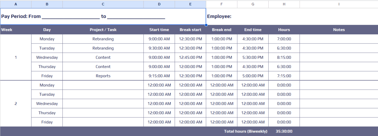Click the "Project / Task" header cell
This screenshot has height=136, width=378.
point(103,30)
